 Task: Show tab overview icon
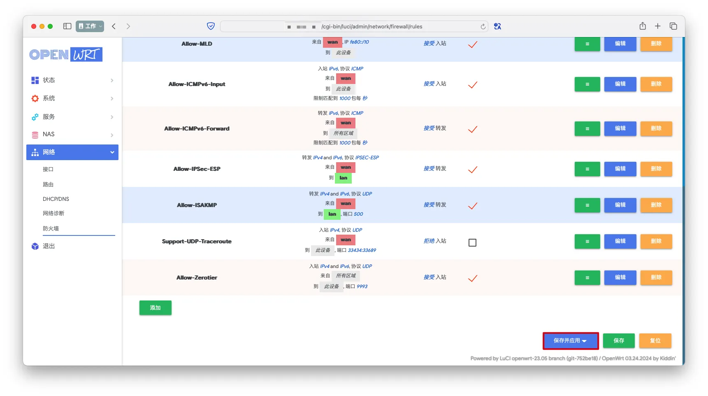[x=673, y=26]
